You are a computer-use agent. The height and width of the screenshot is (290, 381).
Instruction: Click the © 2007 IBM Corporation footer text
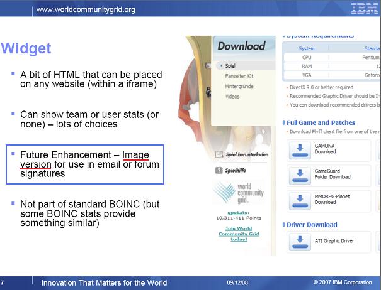[x=343, y=282]
